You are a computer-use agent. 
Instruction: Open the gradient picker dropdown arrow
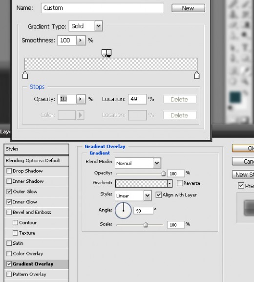pyautogui.click(x=169, y=183)
